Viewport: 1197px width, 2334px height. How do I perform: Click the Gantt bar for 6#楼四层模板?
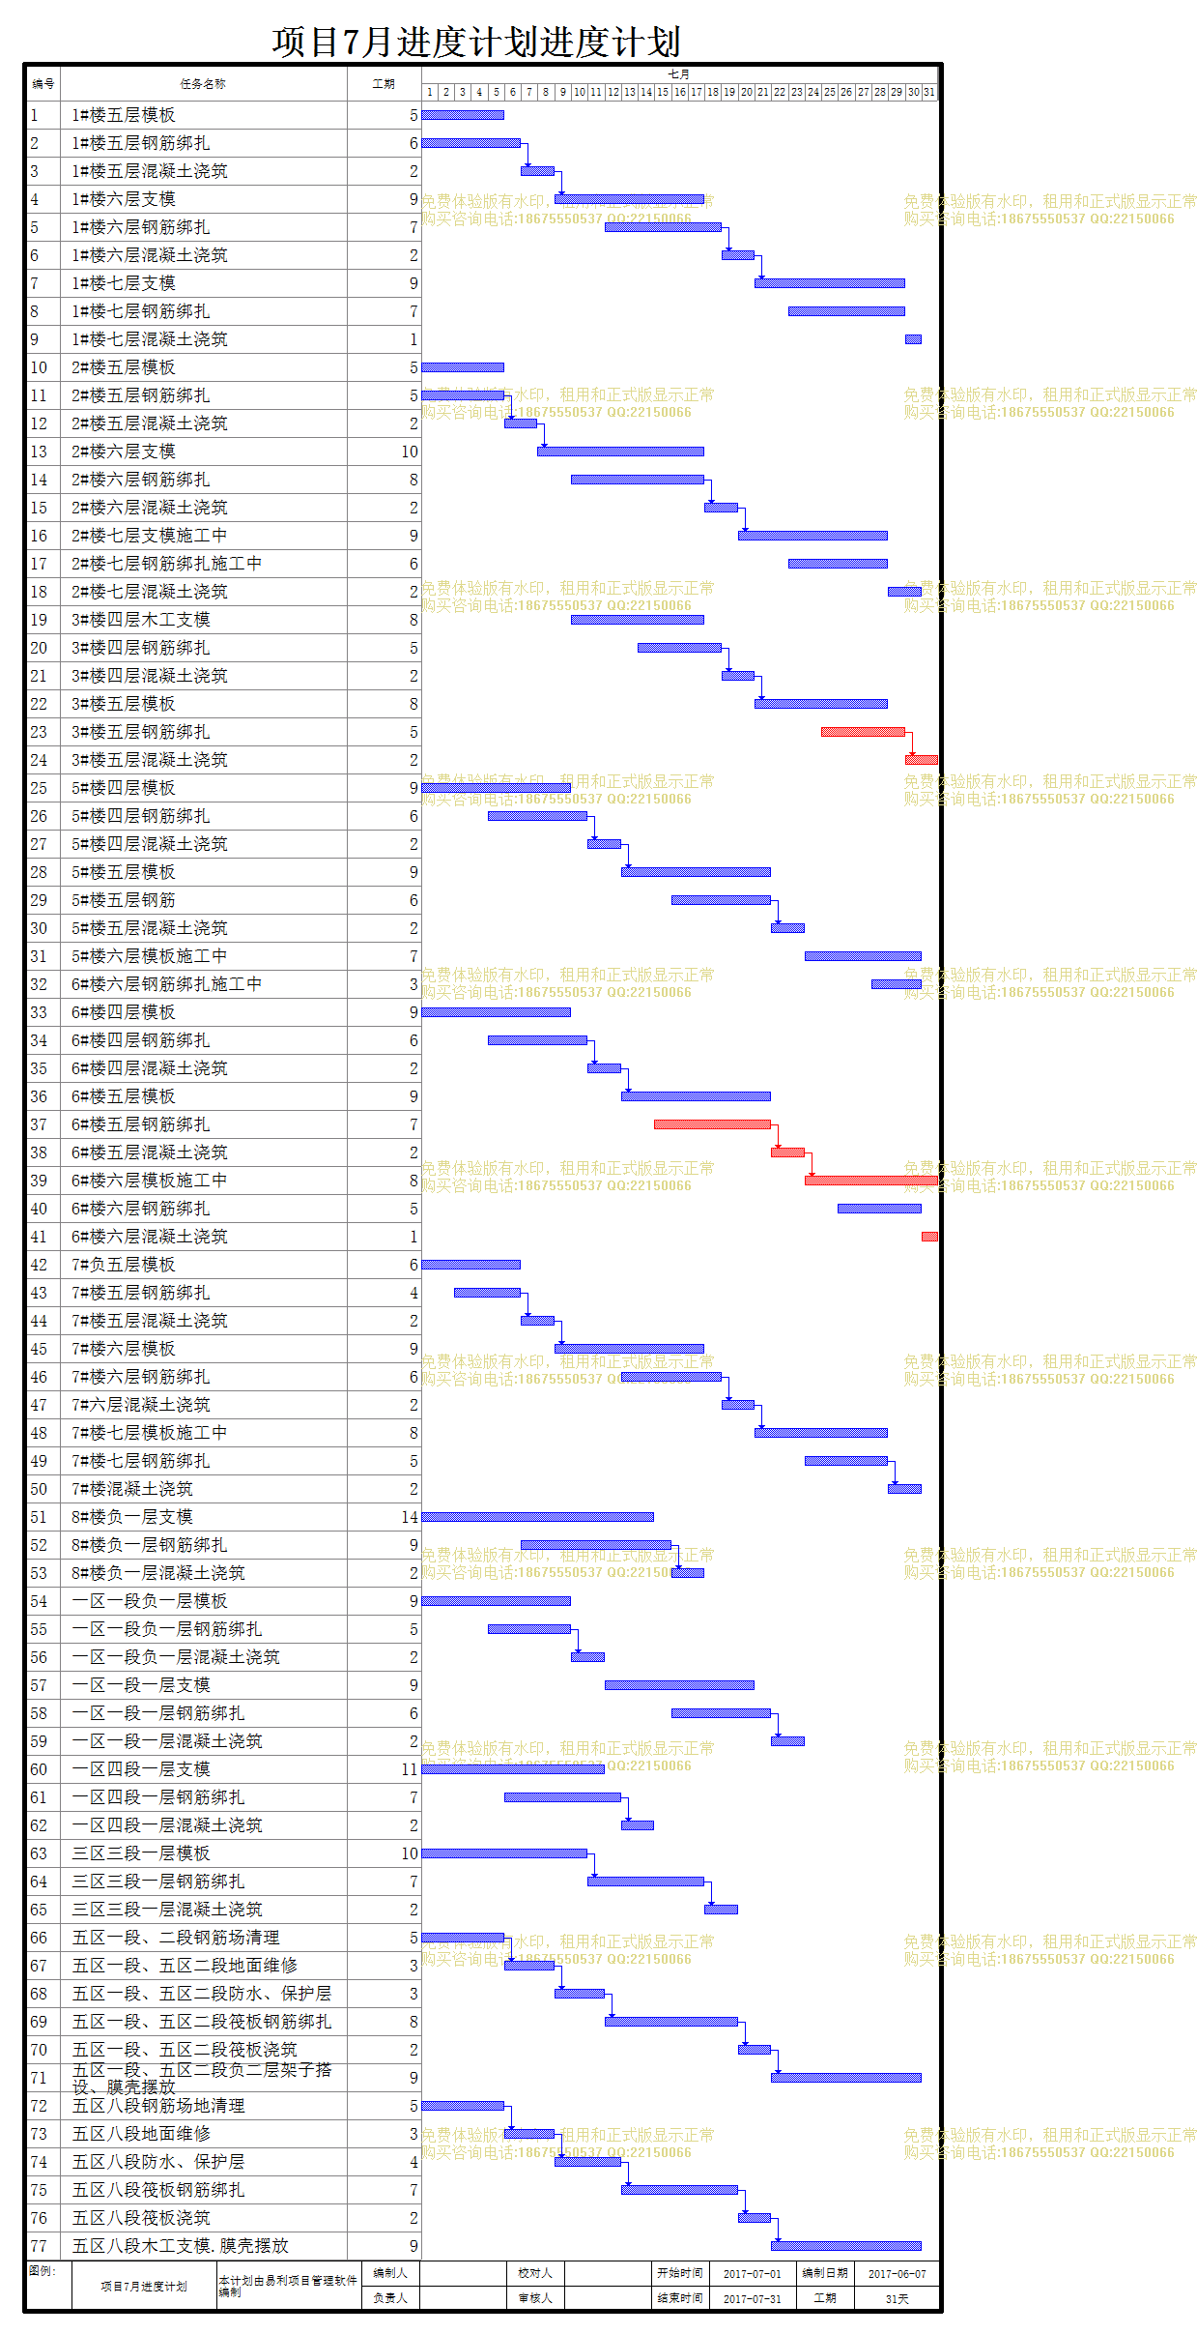tap(496, 1012)
